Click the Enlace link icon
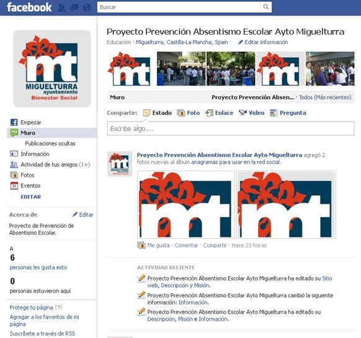361x338 pixels. pos(209,113)
